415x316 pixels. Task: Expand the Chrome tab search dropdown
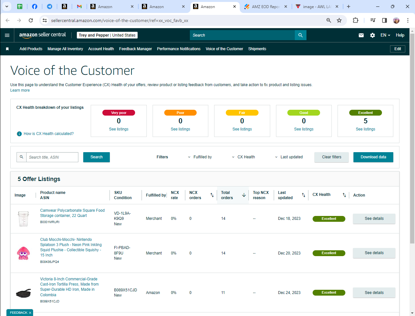click(7, 6)
